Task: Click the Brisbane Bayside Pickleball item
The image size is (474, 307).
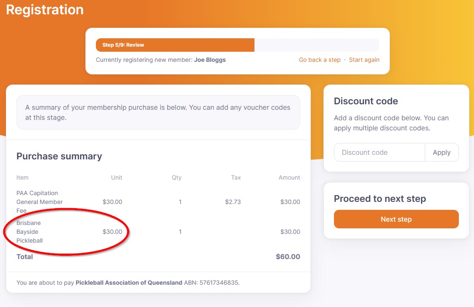Action: (x=29, y=232)
